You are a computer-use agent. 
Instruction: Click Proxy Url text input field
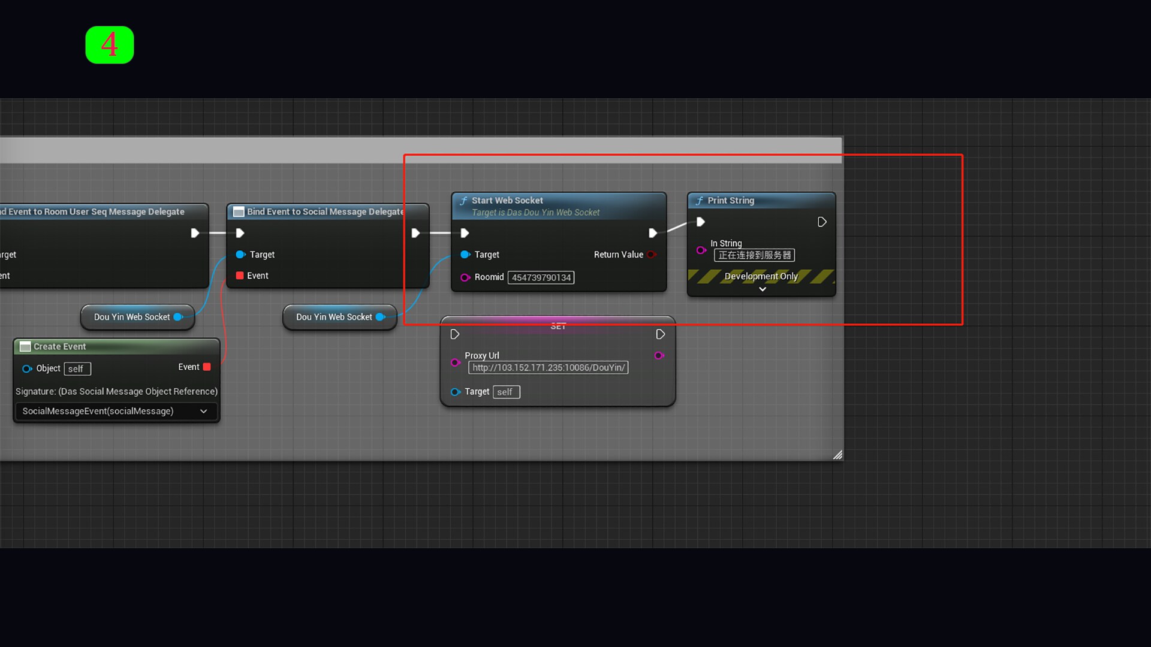tap(548, 368)
